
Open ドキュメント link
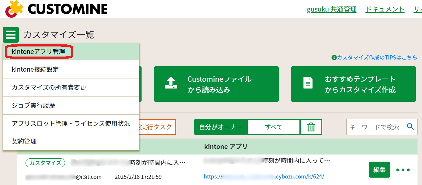(x=385, y=9)
